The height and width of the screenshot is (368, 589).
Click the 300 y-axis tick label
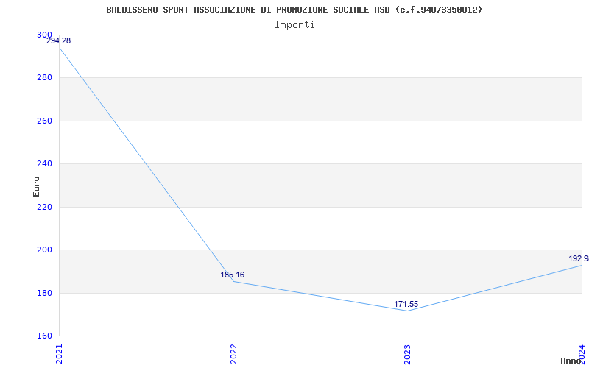tap(44, 35)
